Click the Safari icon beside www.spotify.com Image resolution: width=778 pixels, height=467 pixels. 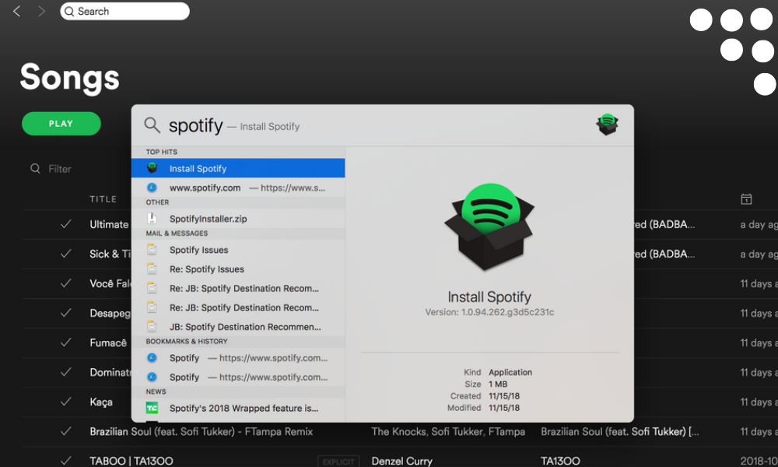click(x=152, y=188)
